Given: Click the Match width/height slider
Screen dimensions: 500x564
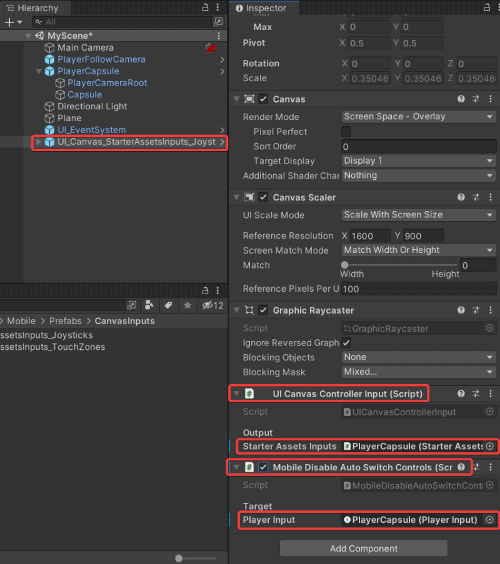Looking at the screenshot, I should click(344, 265).
